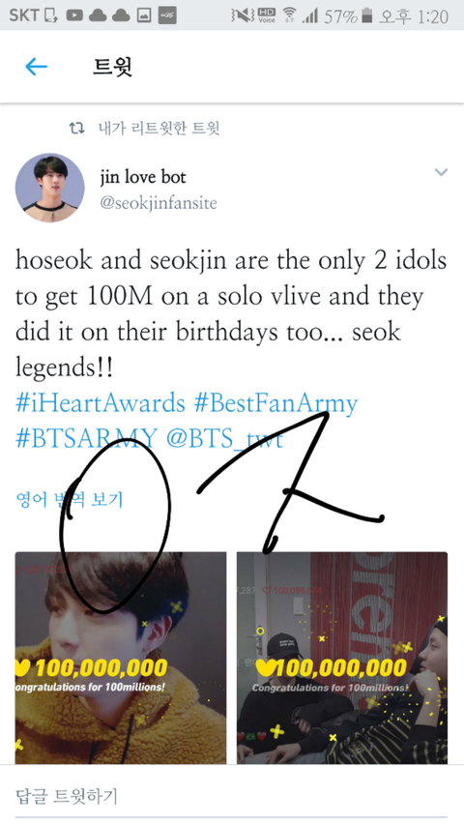This screenshot has height=825, width=464.
Task: Open the @seokjinfansite handle
Action: coord(159,203)
